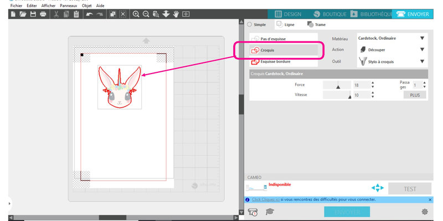
Task: Expand the Matériau Cardstock dropdown
Action: click(422, 38)
